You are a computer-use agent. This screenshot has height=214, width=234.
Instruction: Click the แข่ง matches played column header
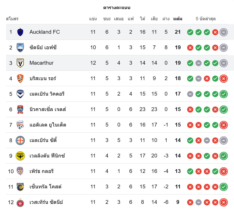click(93, 19)
